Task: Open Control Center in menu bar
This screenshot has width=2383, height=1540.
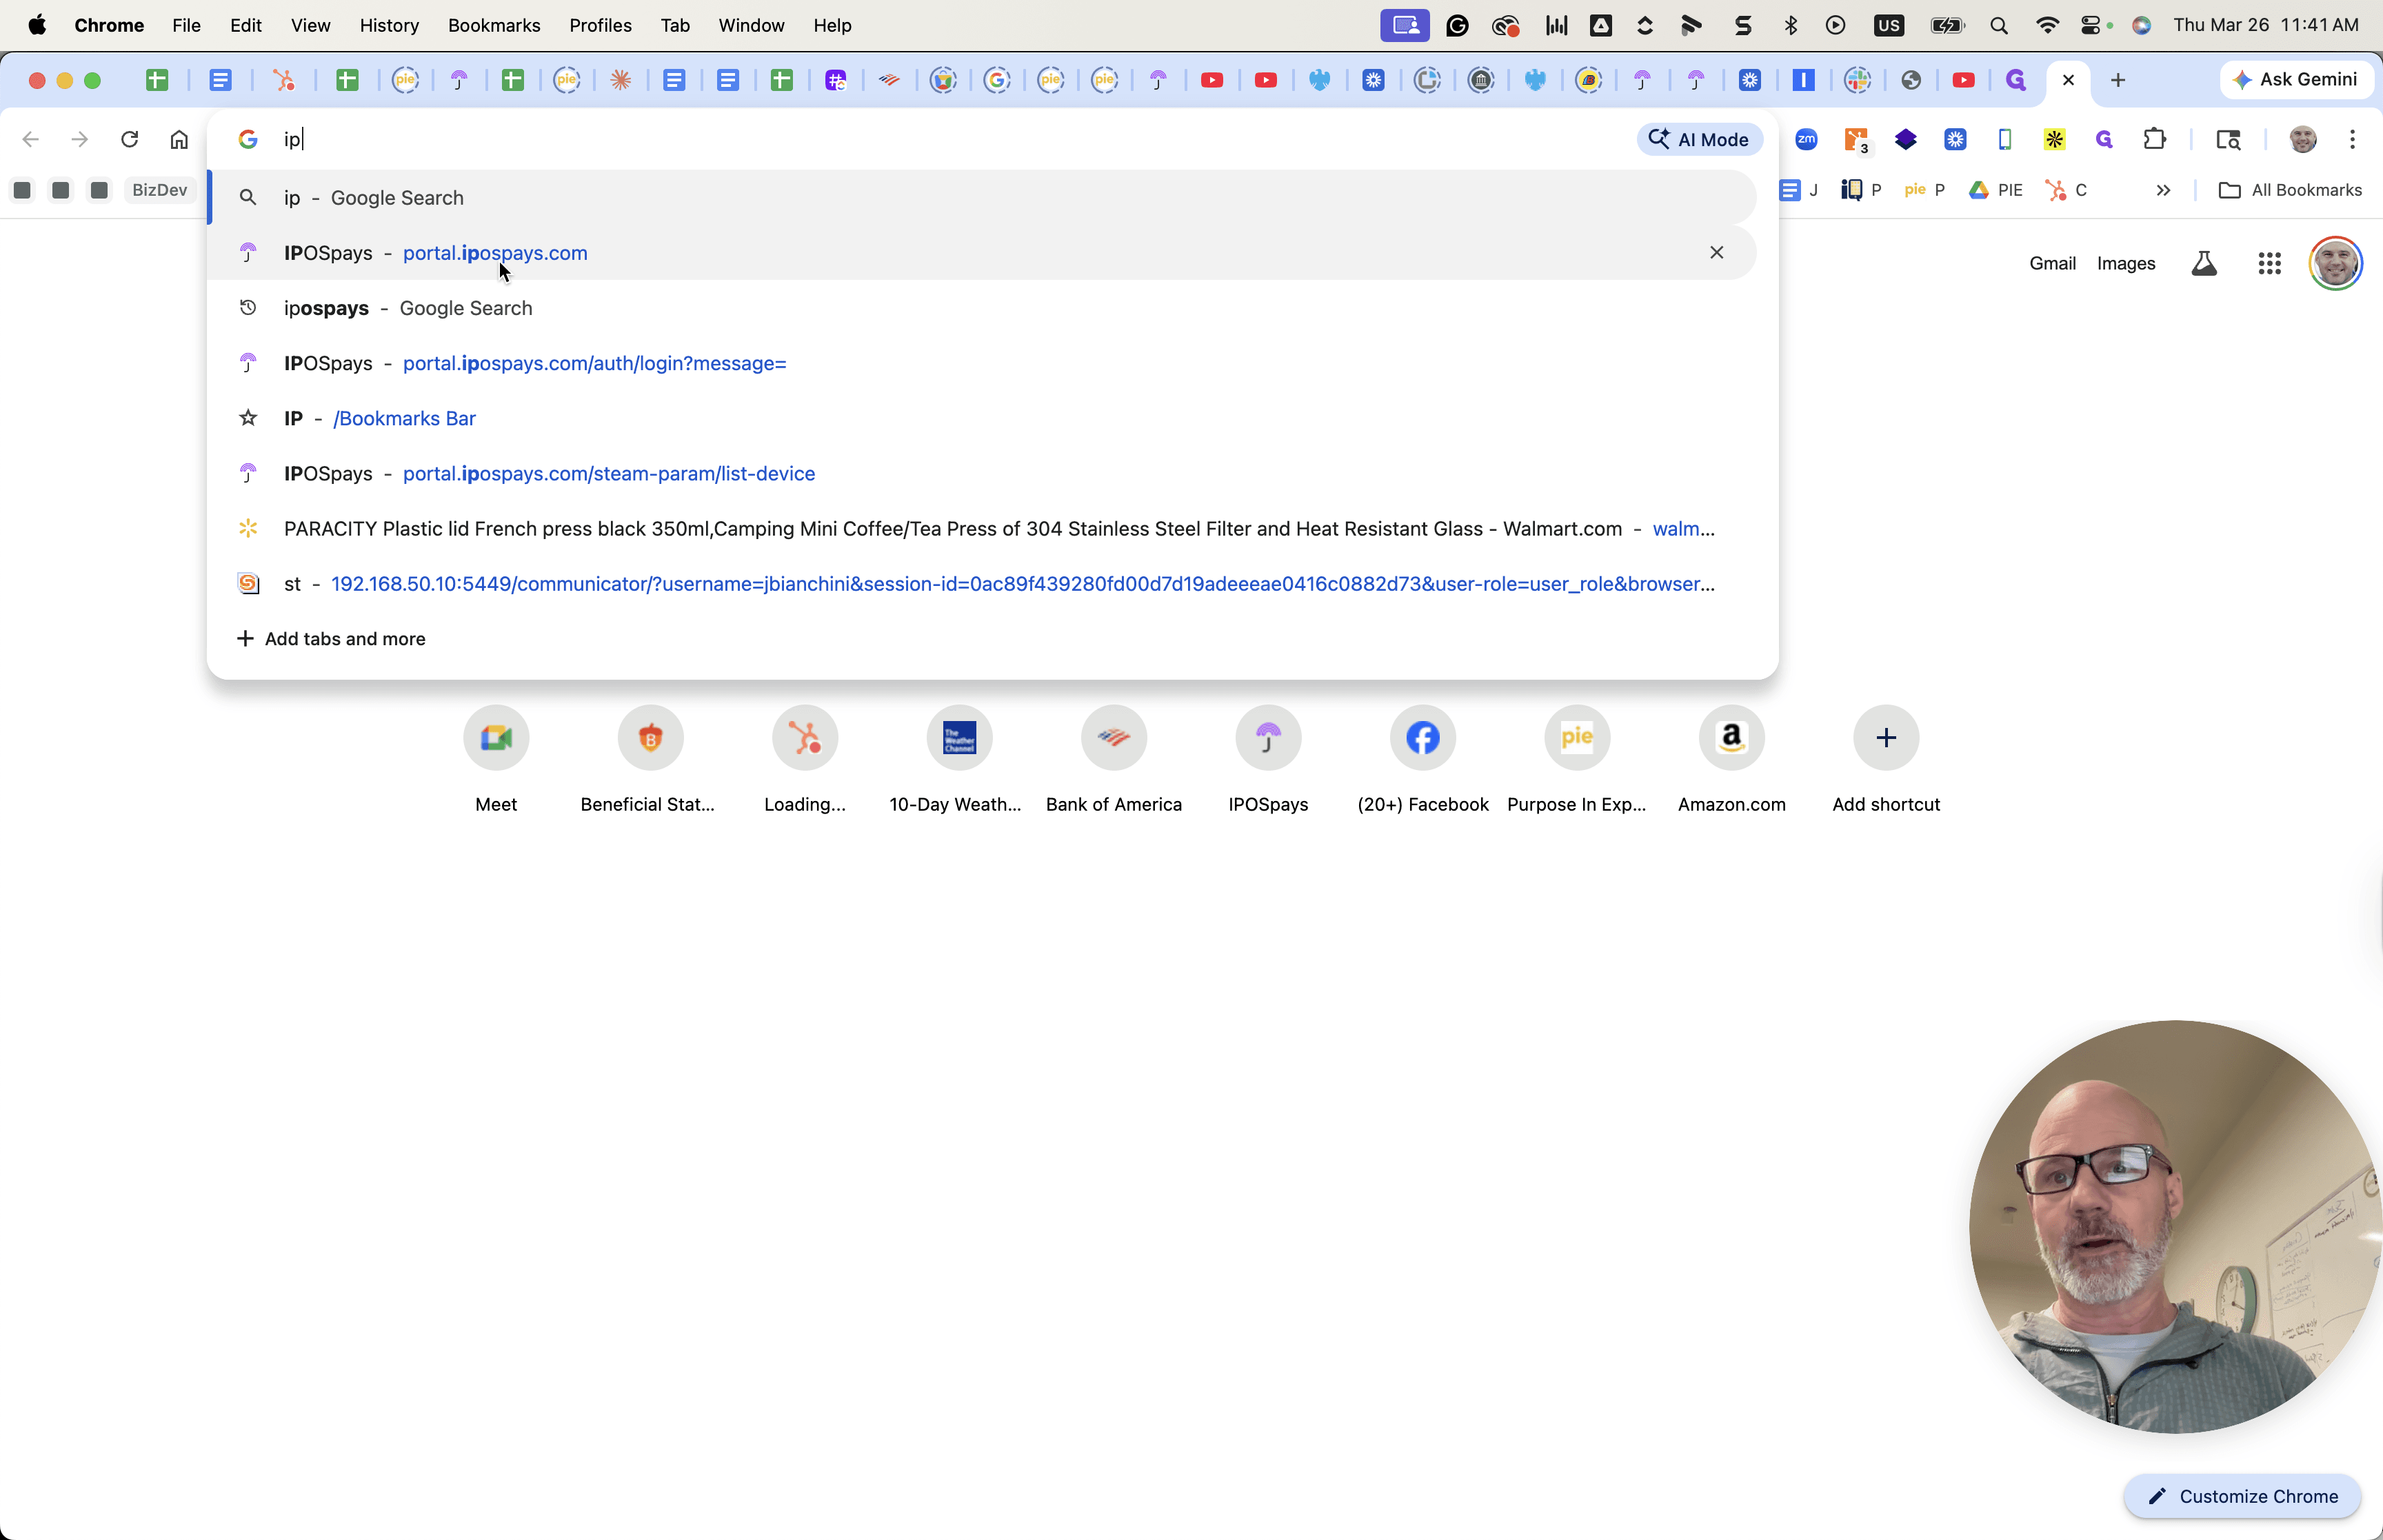Action: tap(2093, 25)
